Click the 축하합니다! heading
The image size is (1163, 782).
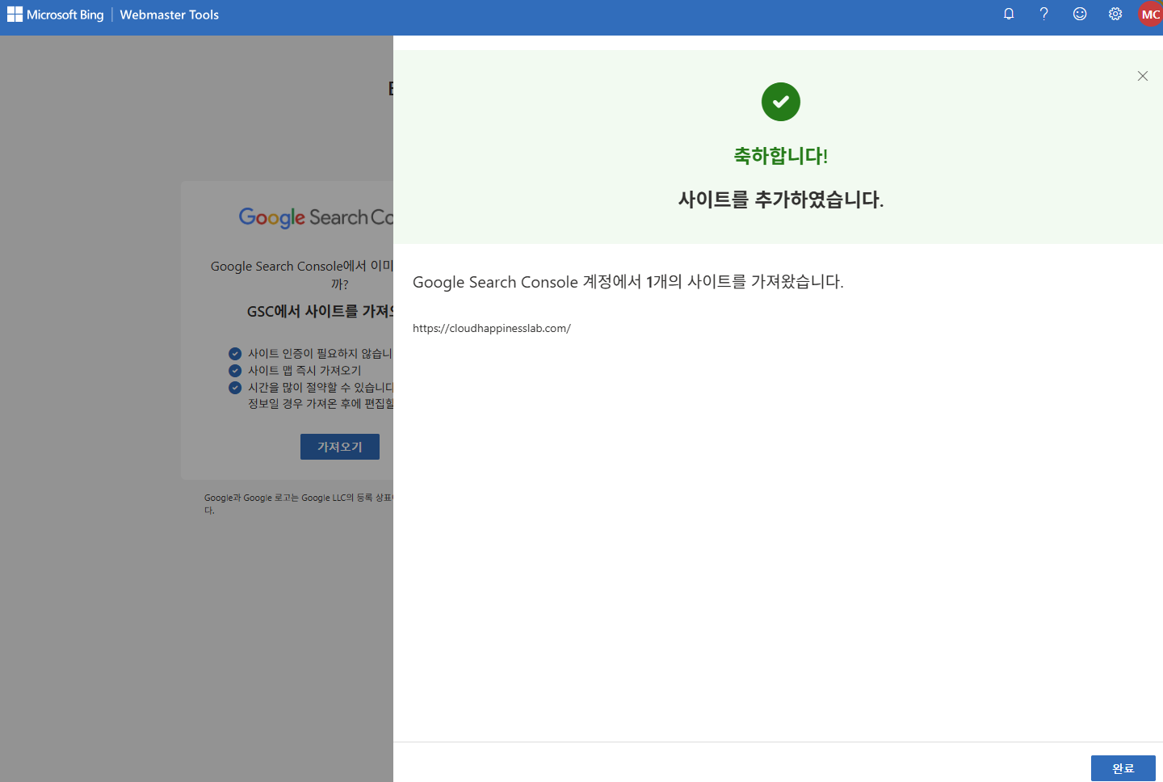pos(781,155)
